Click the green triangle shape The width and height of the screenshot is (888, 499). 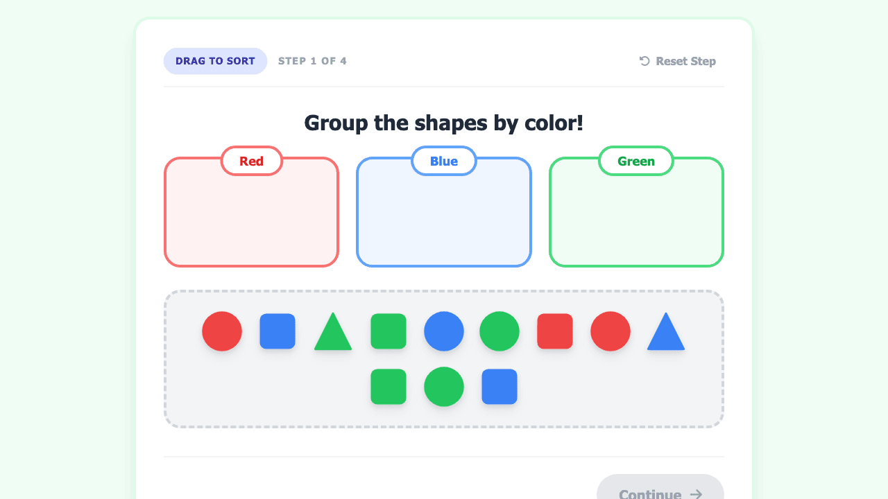click(333, 332)
